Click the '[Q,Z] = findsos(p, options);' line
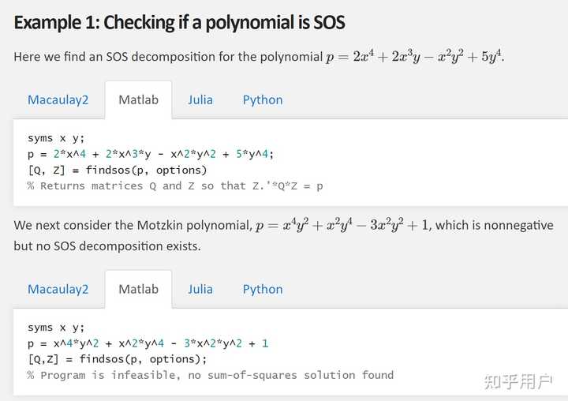 pos(111,359)
